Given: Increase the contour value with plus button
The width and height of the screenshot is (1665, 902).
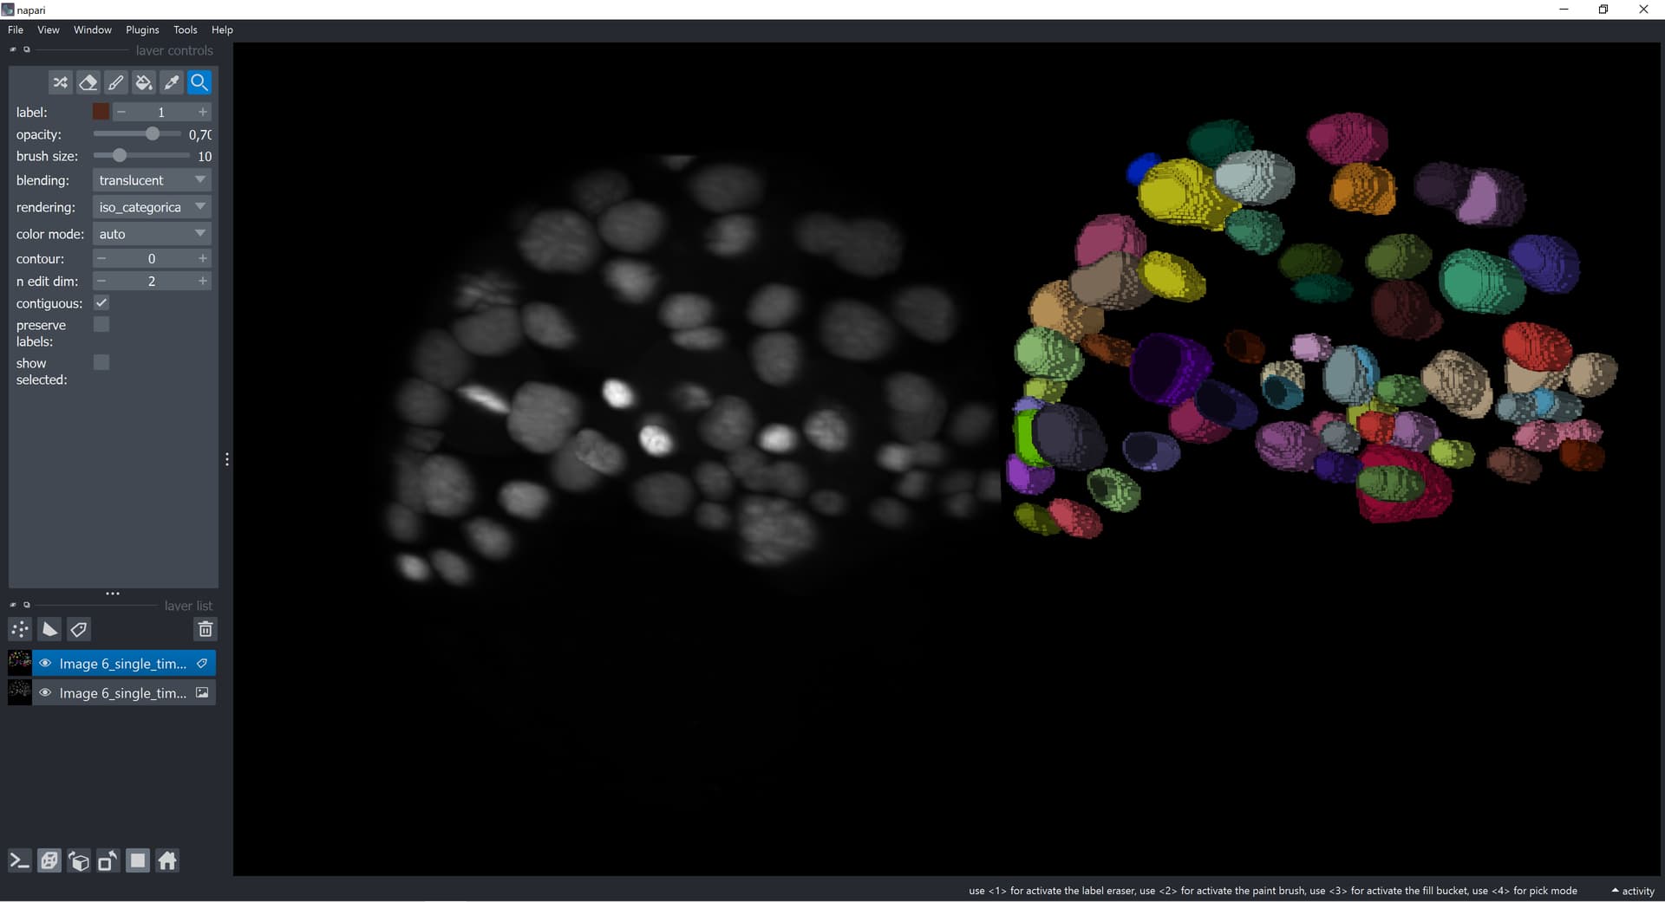Looking at the screenshot, I should pos(202,258).
